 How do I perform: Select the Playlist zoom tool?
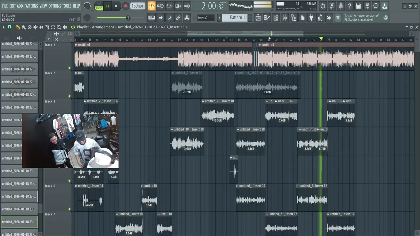point(59,27)
